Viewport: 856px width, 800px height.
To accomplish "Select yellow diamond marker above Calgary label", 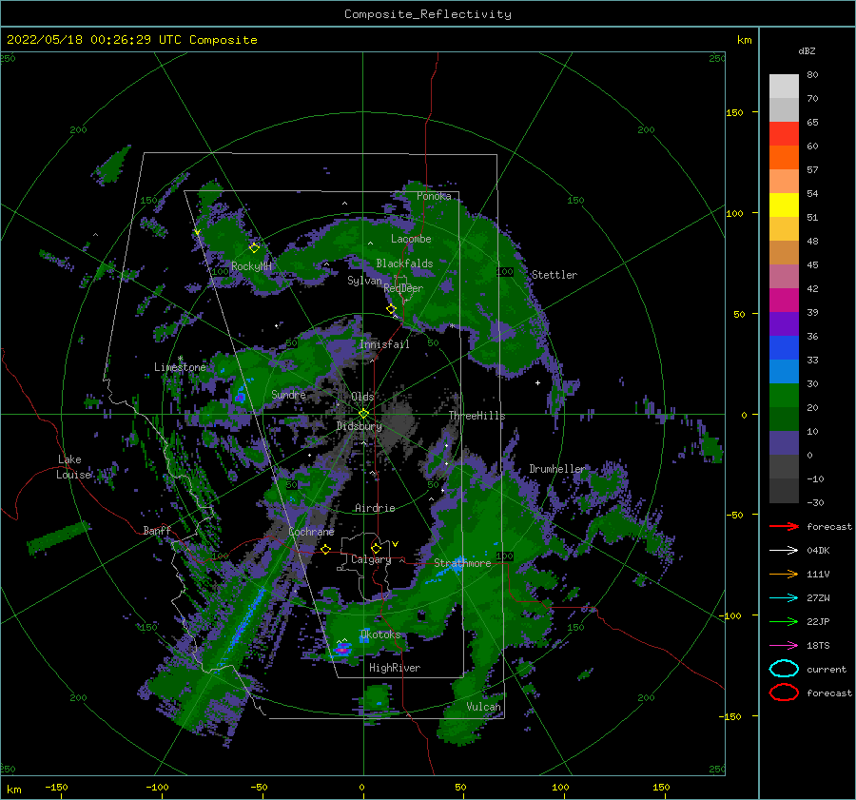I will point(376,548).
